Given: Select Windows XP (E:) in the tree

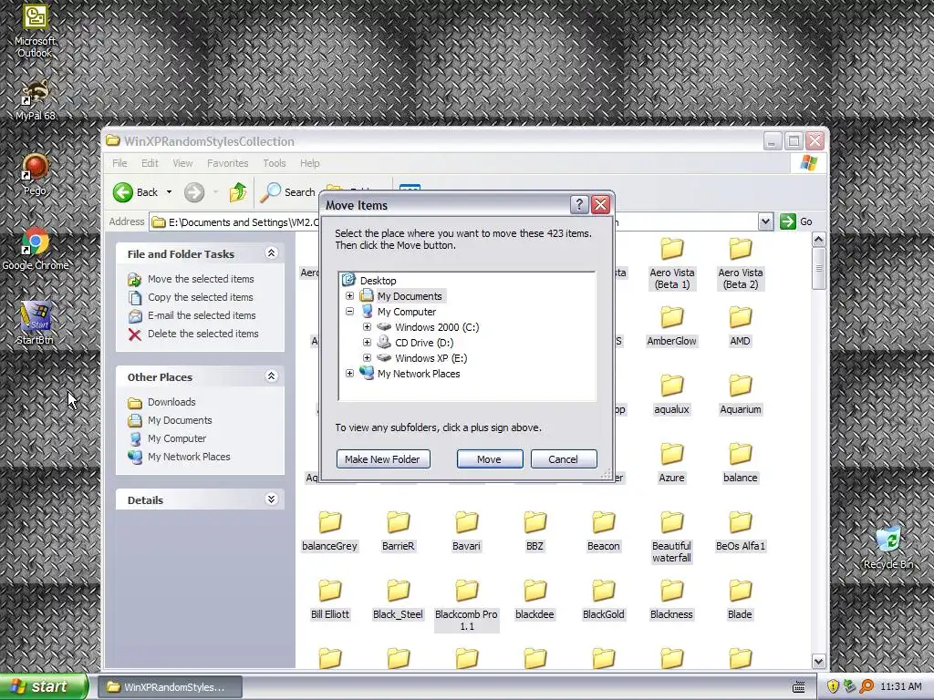Looking at the screenshot, I should point(431,357).
